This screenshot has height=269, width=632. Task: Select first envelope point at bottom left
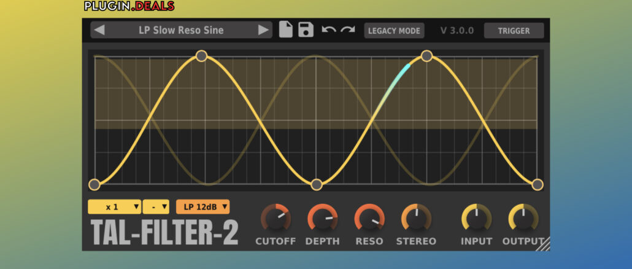[94, 185]
